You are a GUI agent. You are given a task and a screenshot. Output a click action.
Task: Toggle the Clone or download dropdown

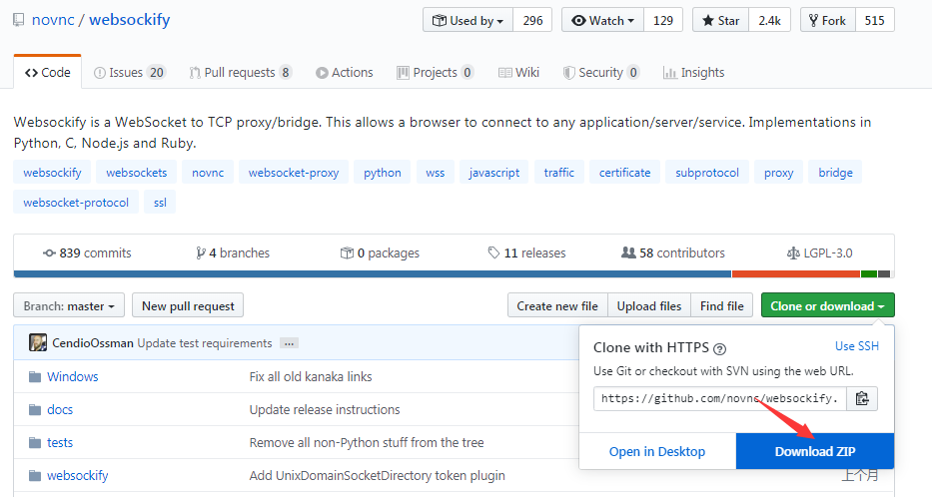(827, 305)
